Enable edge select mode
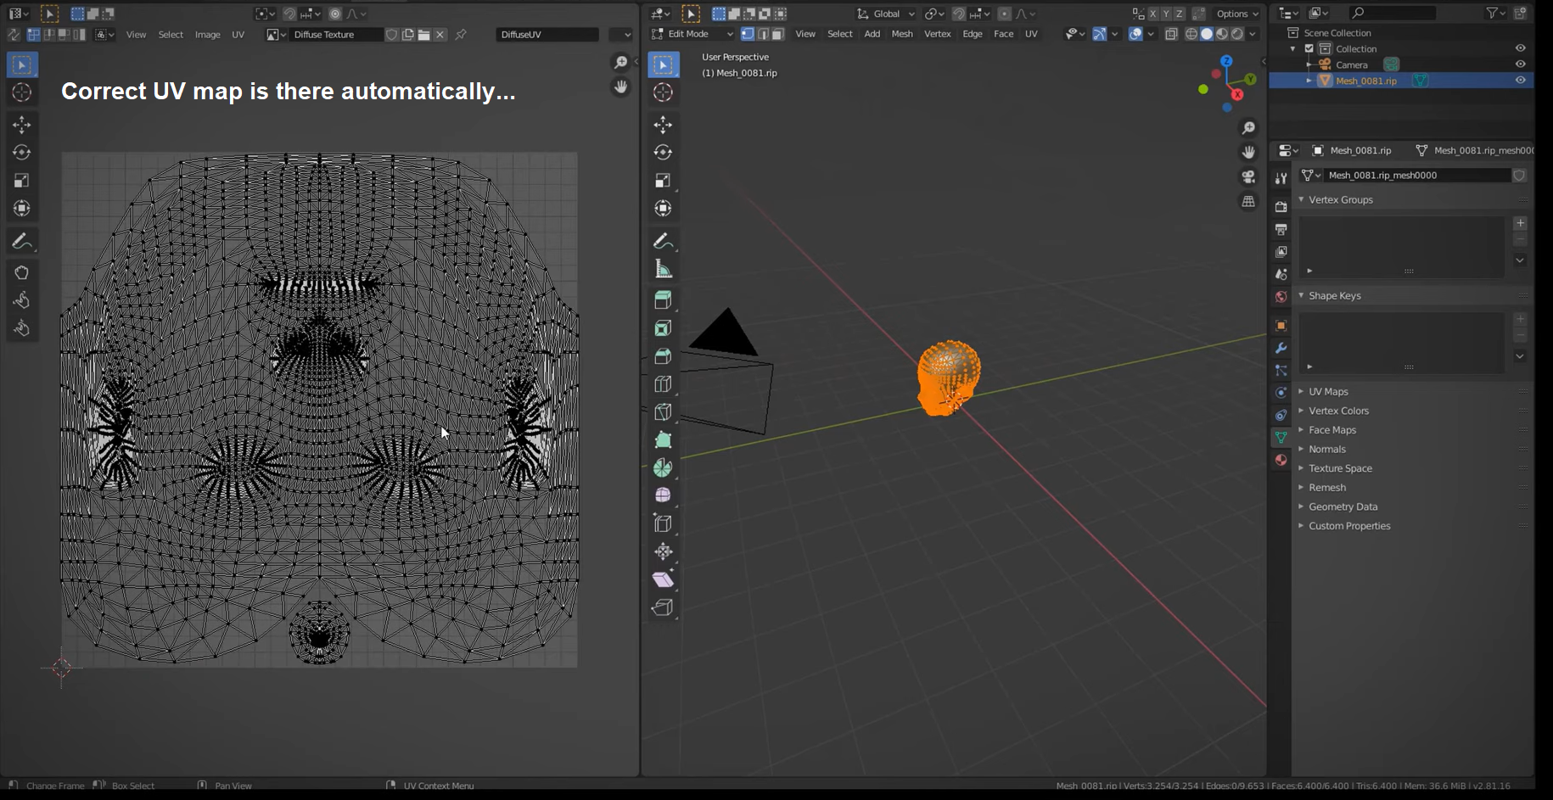This screenshot has width=1553, height=800. (x=763, y=34)
